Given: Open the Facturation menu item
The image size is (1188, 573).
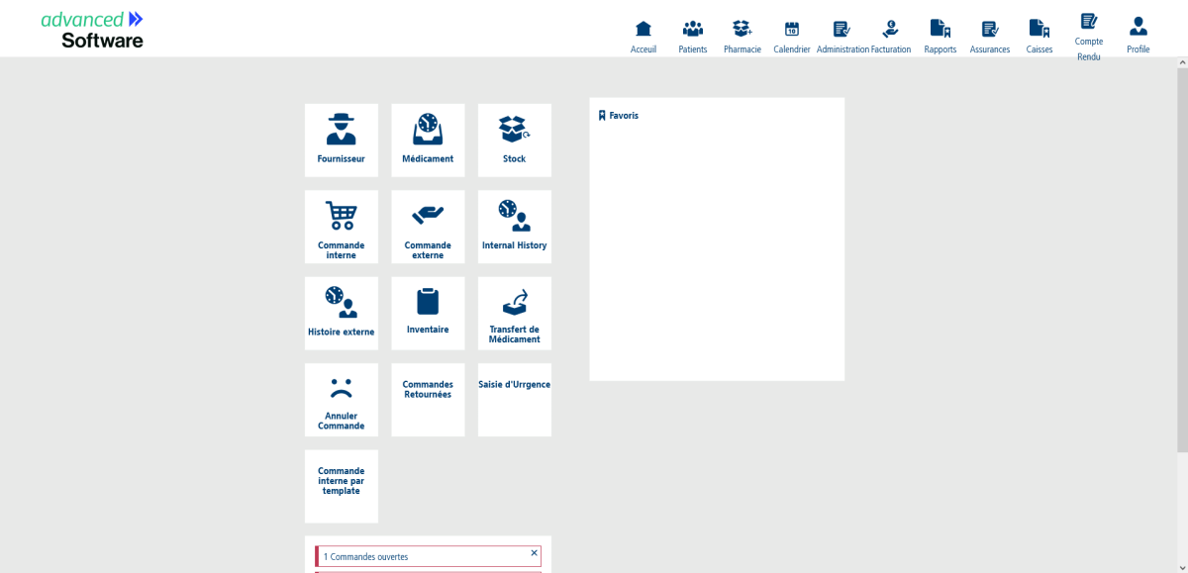Looking at the screenshot, I should pyautogui.click(x=891, y=37).
